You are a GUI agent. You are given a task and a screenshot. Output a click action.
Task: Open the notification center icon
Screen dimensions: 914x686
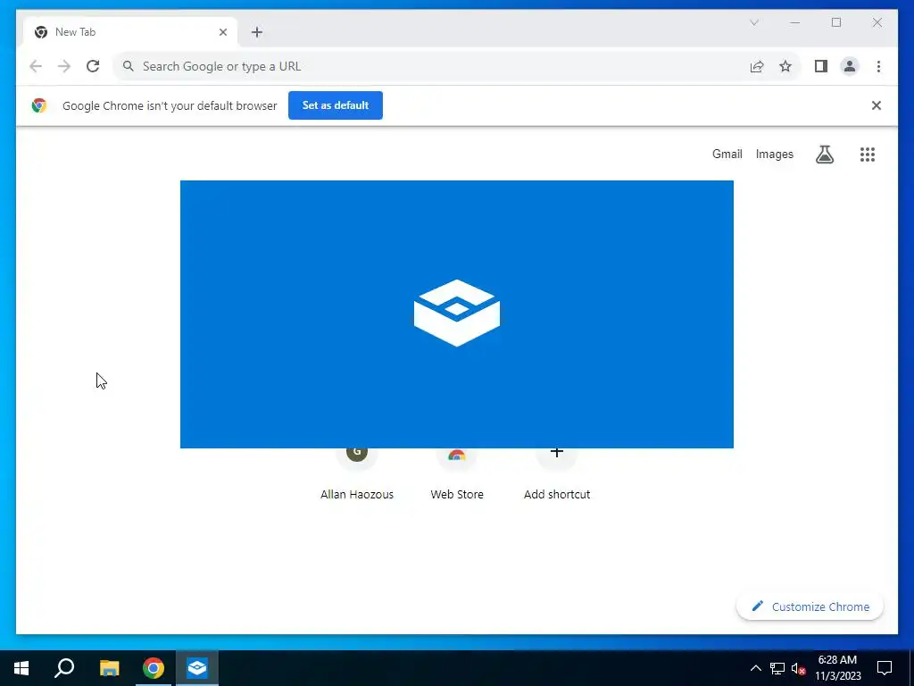coord(885,668)
